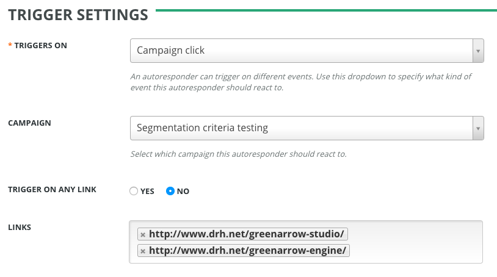Click the Campaign dropdown arrow
The image size is (497, 277).
(x=478, y=128)
